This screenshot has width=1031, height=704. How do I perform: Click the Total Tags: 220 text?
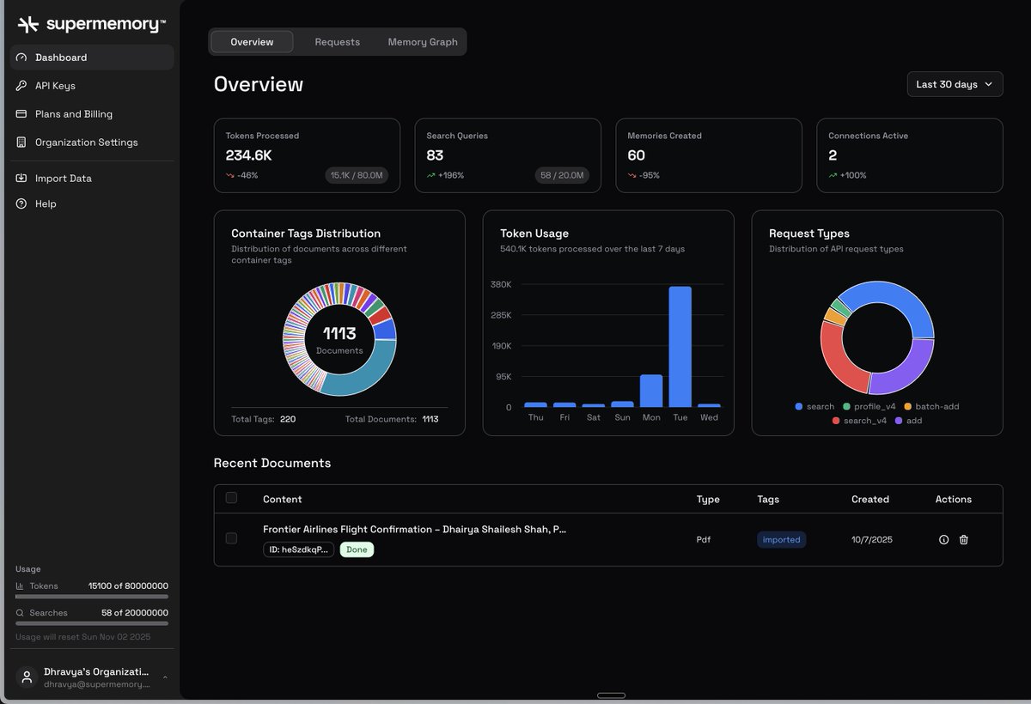tap(263, 420)
